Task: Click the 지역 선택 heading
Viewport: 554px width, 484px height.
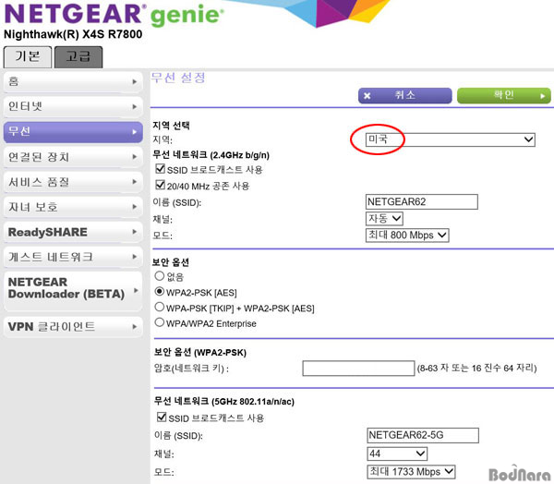Action: 172,126
